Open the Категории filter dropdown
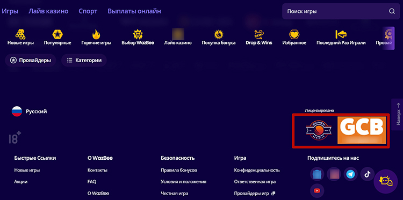 pyautogui.click(x=84, y=61)
